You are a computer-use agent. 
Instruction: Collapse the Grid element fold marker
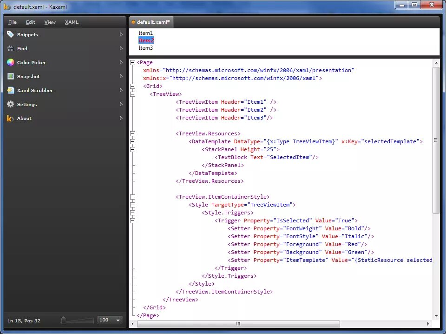click(132, 86)
